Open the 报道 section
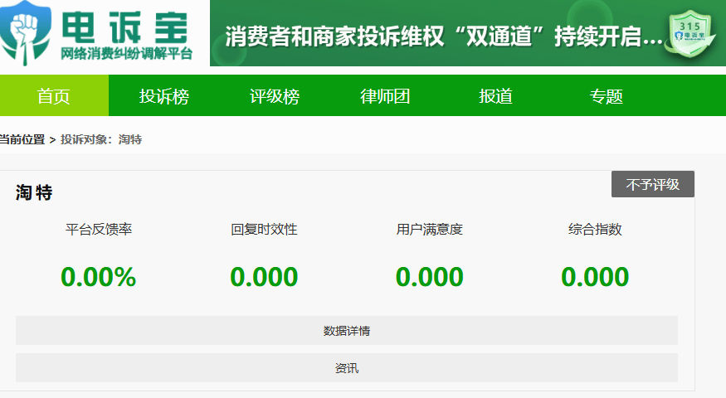The width and height of the screenshot is (726, 398). 495,96
